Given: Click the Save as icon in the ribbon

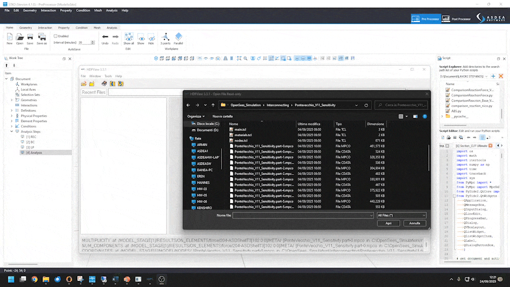Looking at the screenshot, I should click(x=41, y=37).
